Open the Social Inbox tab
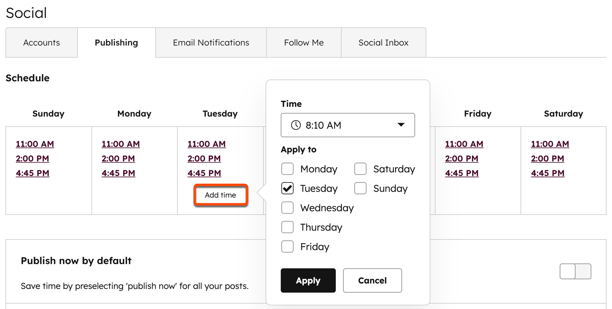This screenshot has height=309, width=612. coord(383,43)
